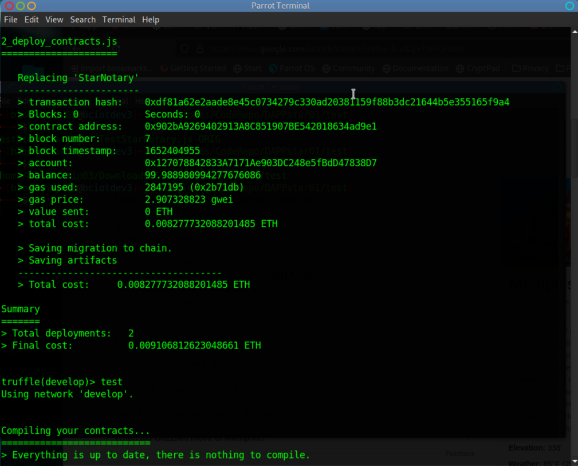Open the View menu

[54, 19]
